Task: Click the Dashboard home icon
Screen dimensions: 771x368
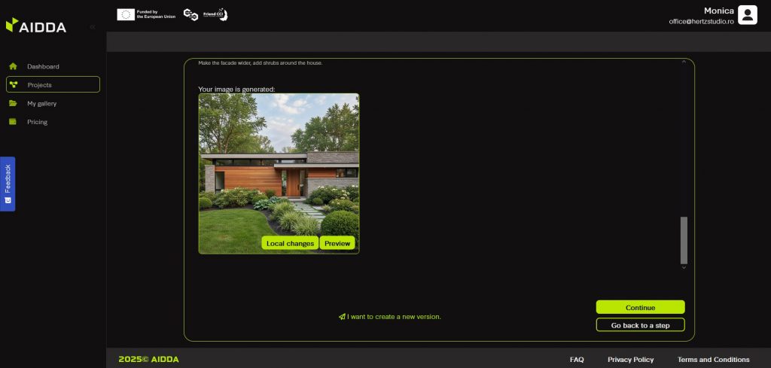Action: 13,66
